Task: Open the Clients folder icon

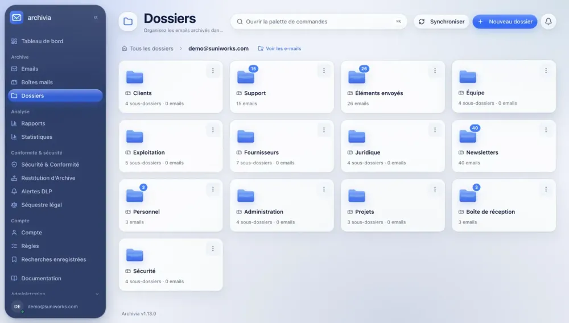Action: pos(135,77)
